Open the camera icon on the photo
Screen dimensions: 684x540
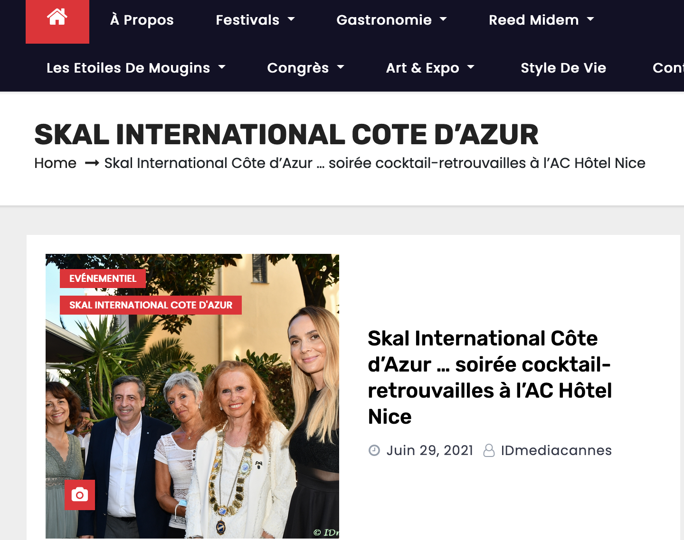tap(80, 495)
